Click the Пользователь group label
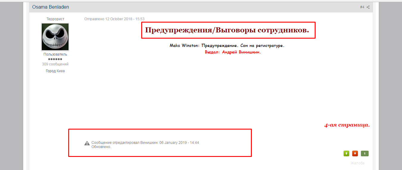This screenshot has width=402, height=170. 55,54
